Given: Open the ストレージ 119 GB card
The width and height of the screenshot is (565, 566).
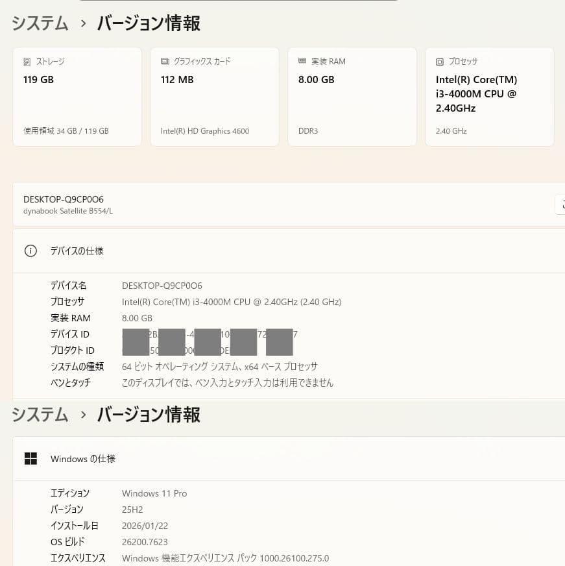Looking at the screenshot, I should click(77, 97).
